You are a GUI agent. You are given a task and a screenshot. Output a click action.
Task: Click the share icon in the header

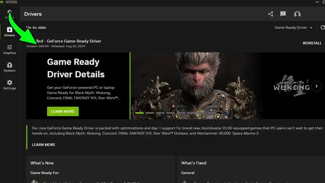click(x=270, y=14)
